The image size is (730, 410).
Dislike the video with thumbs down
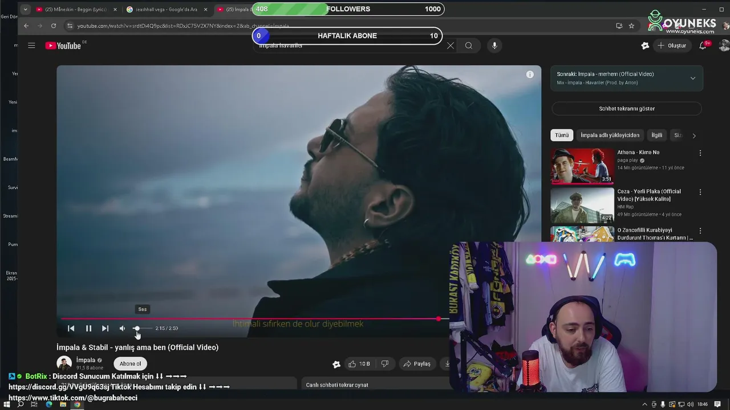[x=385, y=364]
